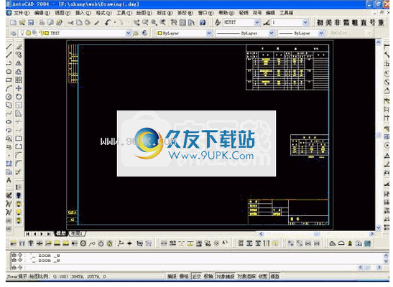Select the Hatch tool in Draw toolbar
Viewport: 393px width, 287px height.
click(9, 164)
